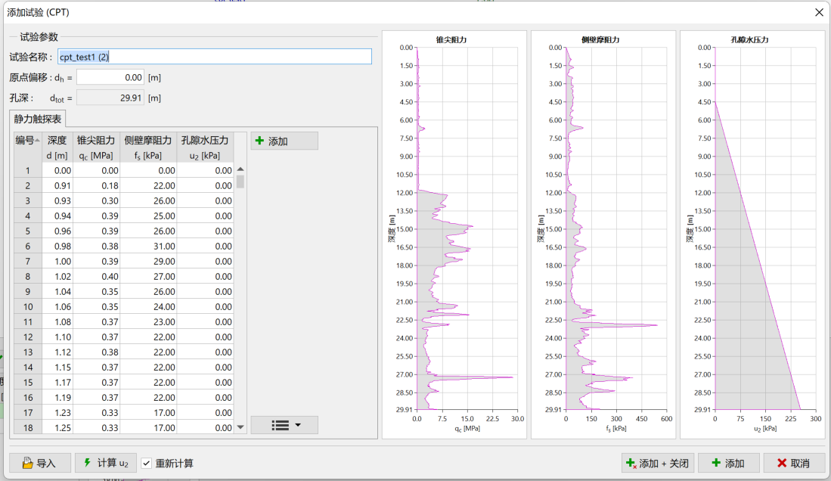Click the 孔隙水压力 chart

(x=764, y=228)
